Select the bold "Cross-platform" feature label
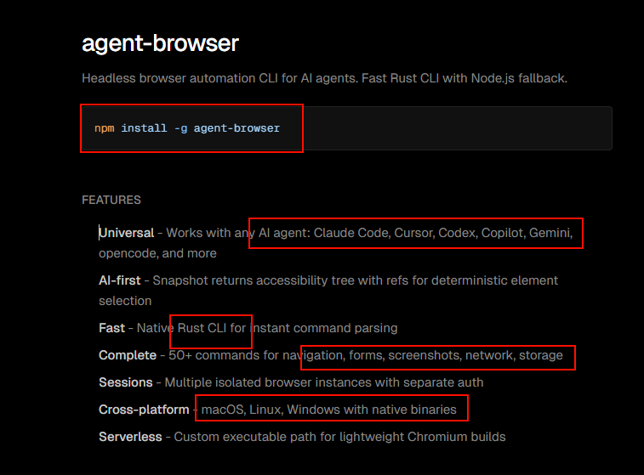The width and height of the screenshot is (644, 475). pos(144,410)
